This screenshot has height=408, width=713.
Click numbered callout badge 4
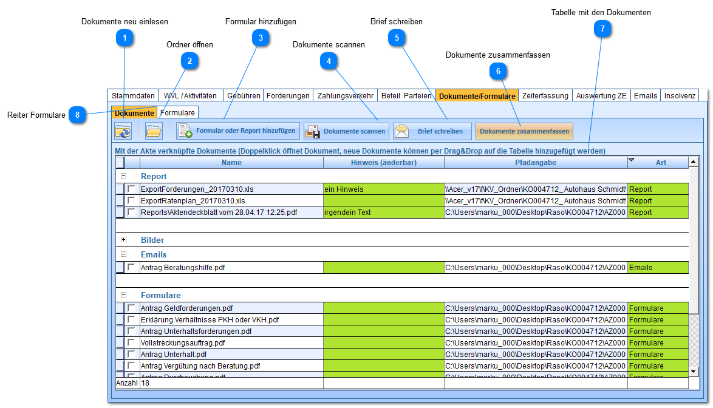329,60
